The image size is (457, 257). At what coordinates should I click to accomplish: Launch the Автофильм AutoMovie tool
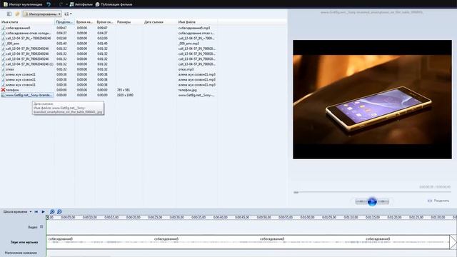(81, 4)
